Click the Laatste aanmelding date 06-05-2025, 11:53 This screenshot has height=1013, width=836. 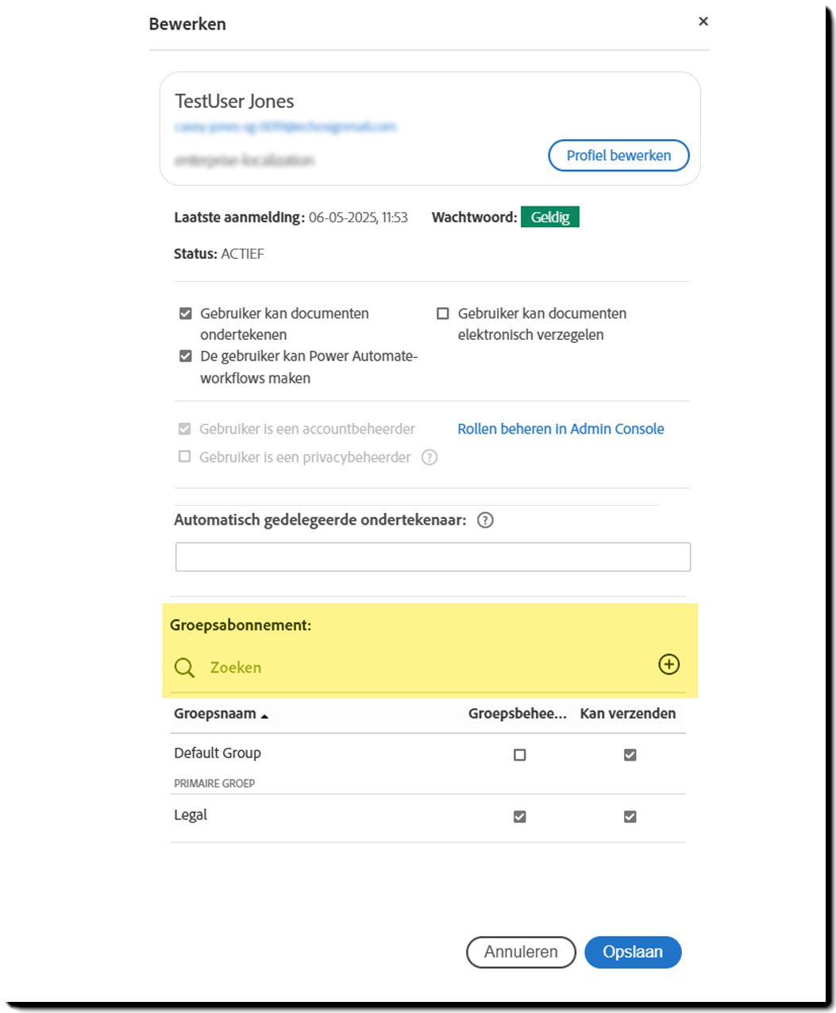tap(358, 218)
